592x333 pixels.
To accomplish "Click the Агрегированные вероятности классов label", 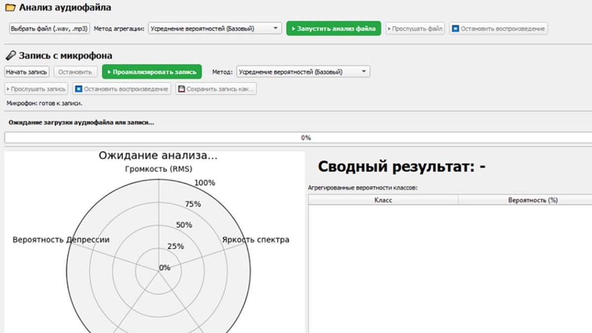I will 363,188.
